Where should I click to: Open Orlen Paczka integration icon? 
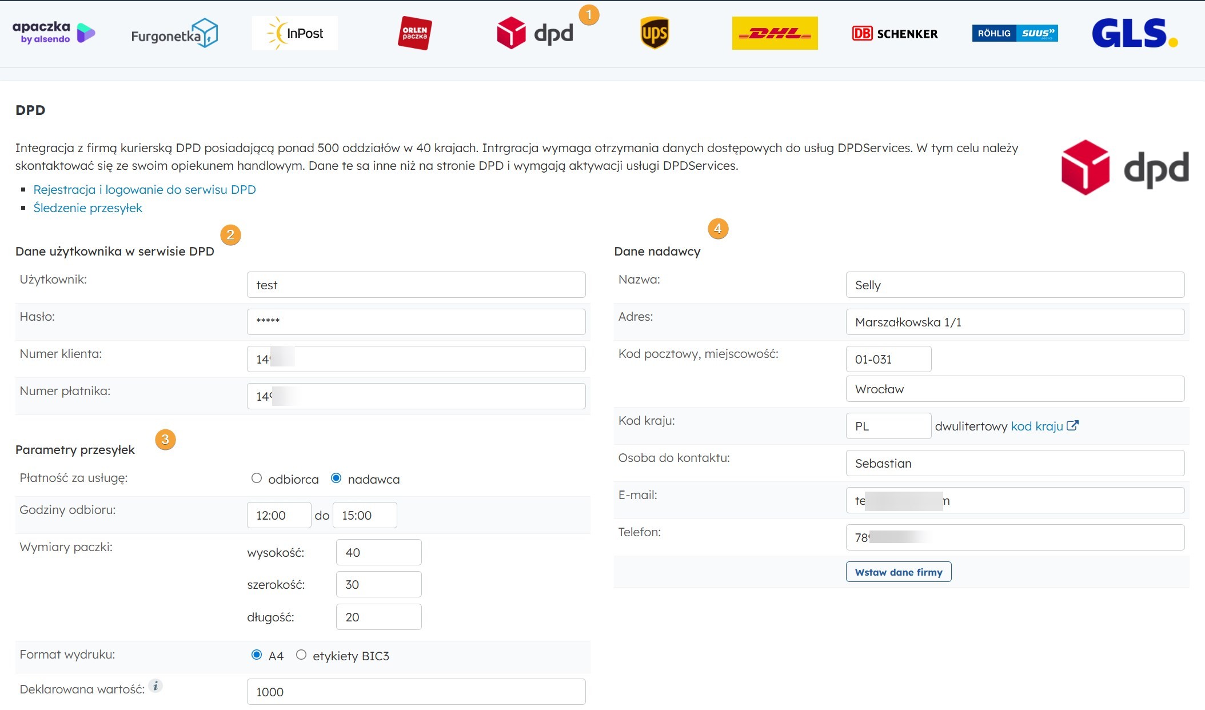point(414,33)
